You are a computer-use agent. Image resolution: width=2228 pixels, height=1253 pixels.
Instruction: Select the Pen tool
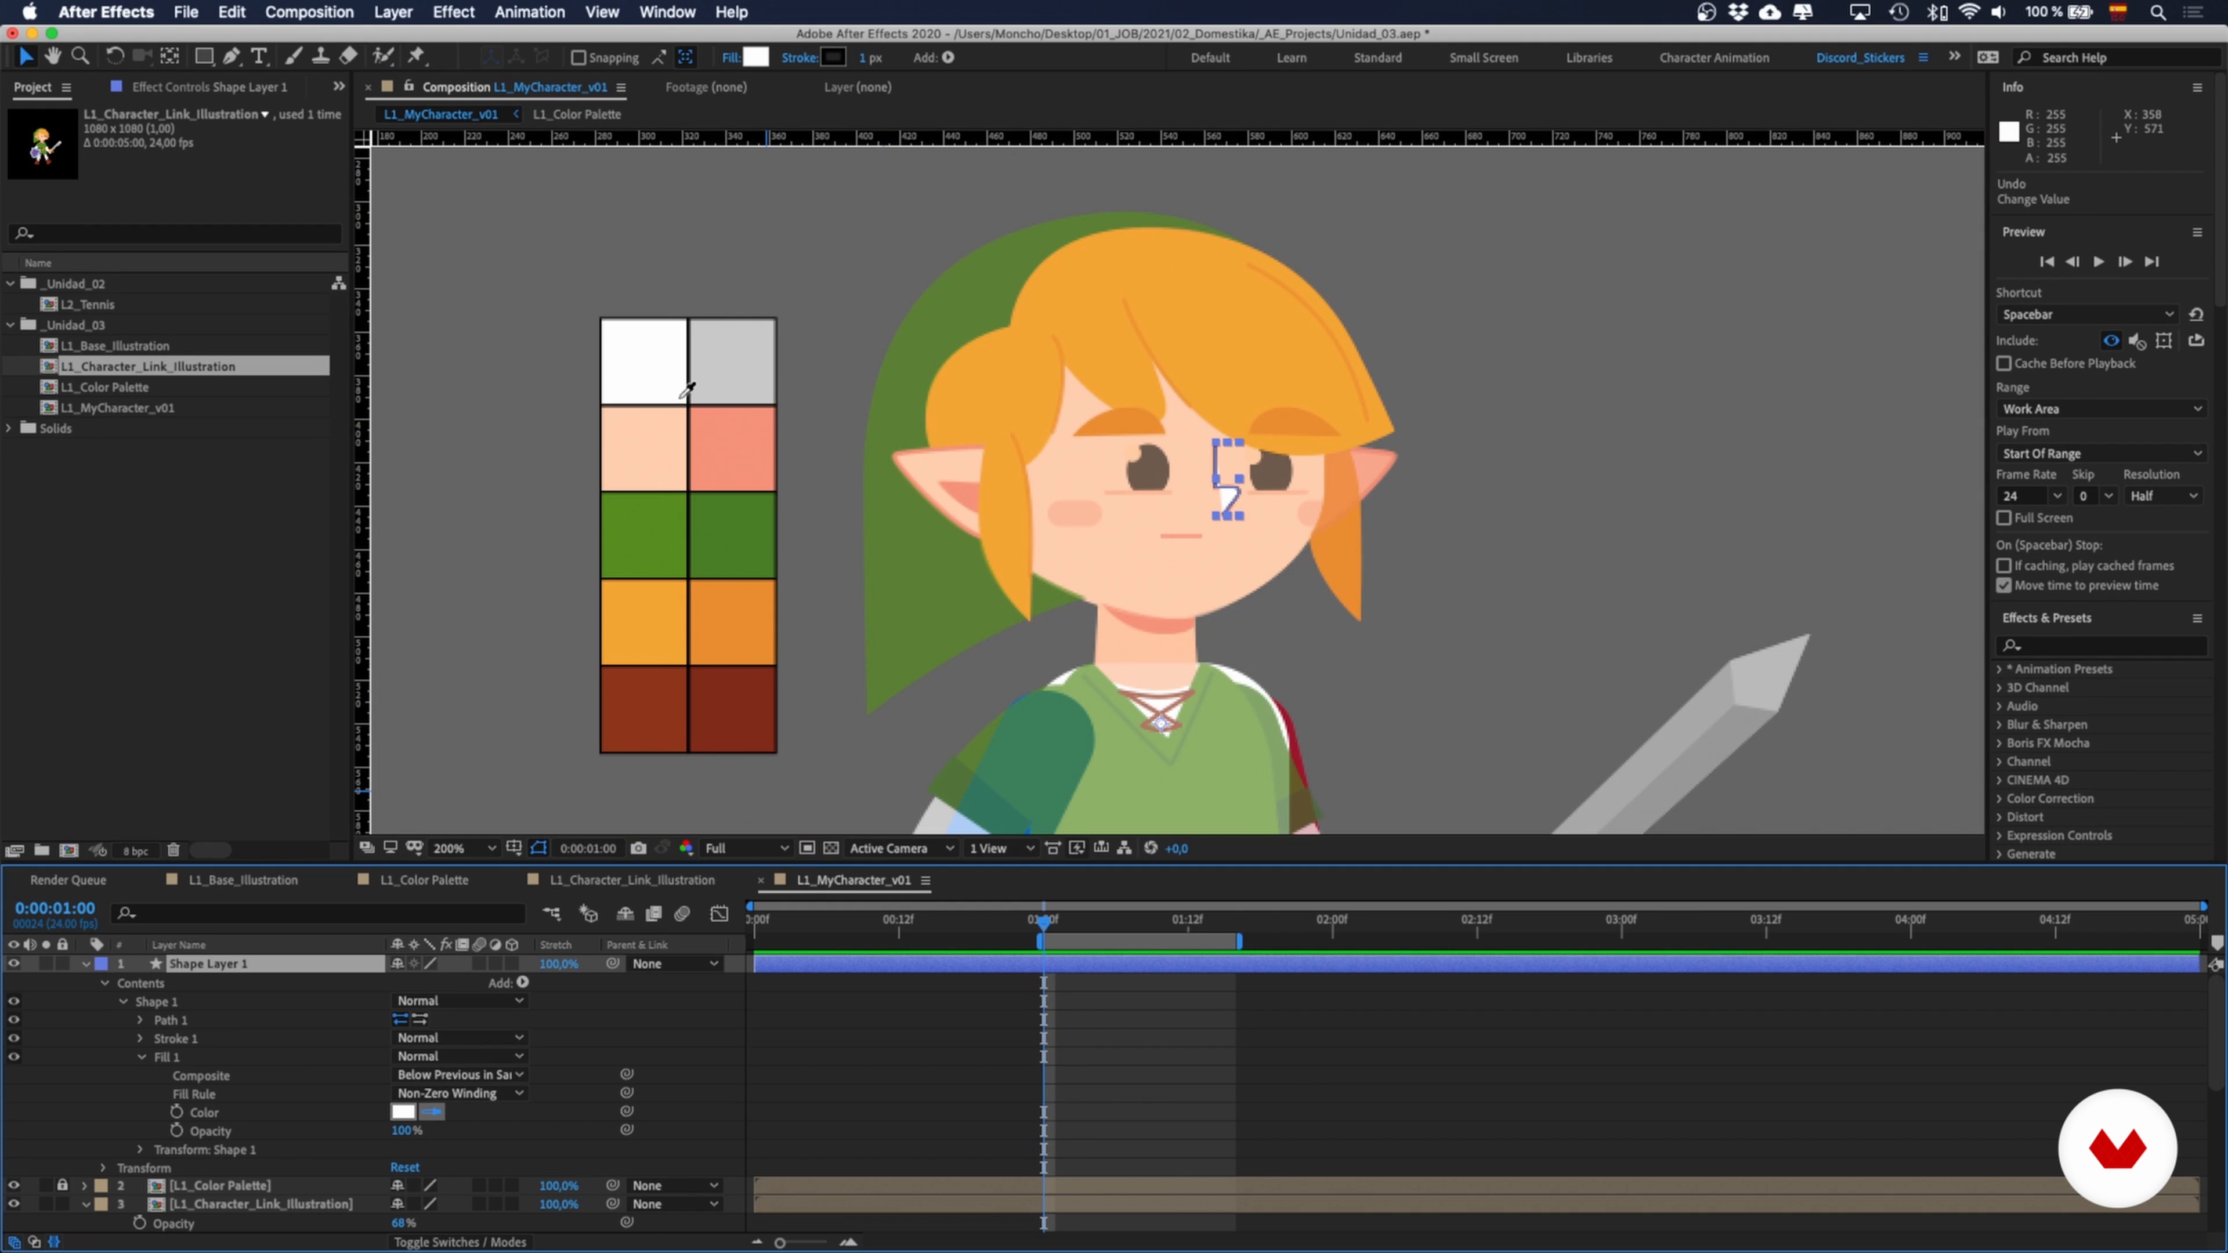(x=231, y=57)
